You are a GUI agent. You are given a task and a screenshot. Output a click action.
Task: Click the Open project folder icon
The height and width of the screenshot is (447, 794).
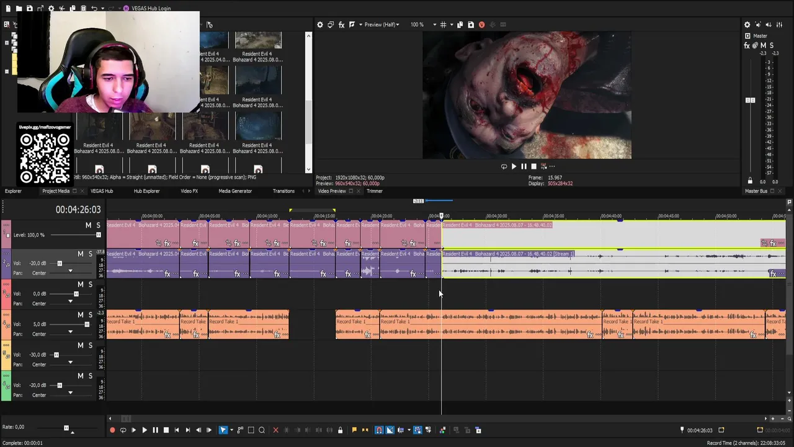point(19,9)
